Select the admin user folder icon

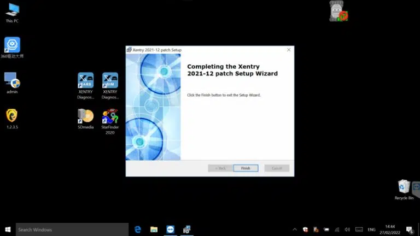pyautogui.click(x=12, y=80)
